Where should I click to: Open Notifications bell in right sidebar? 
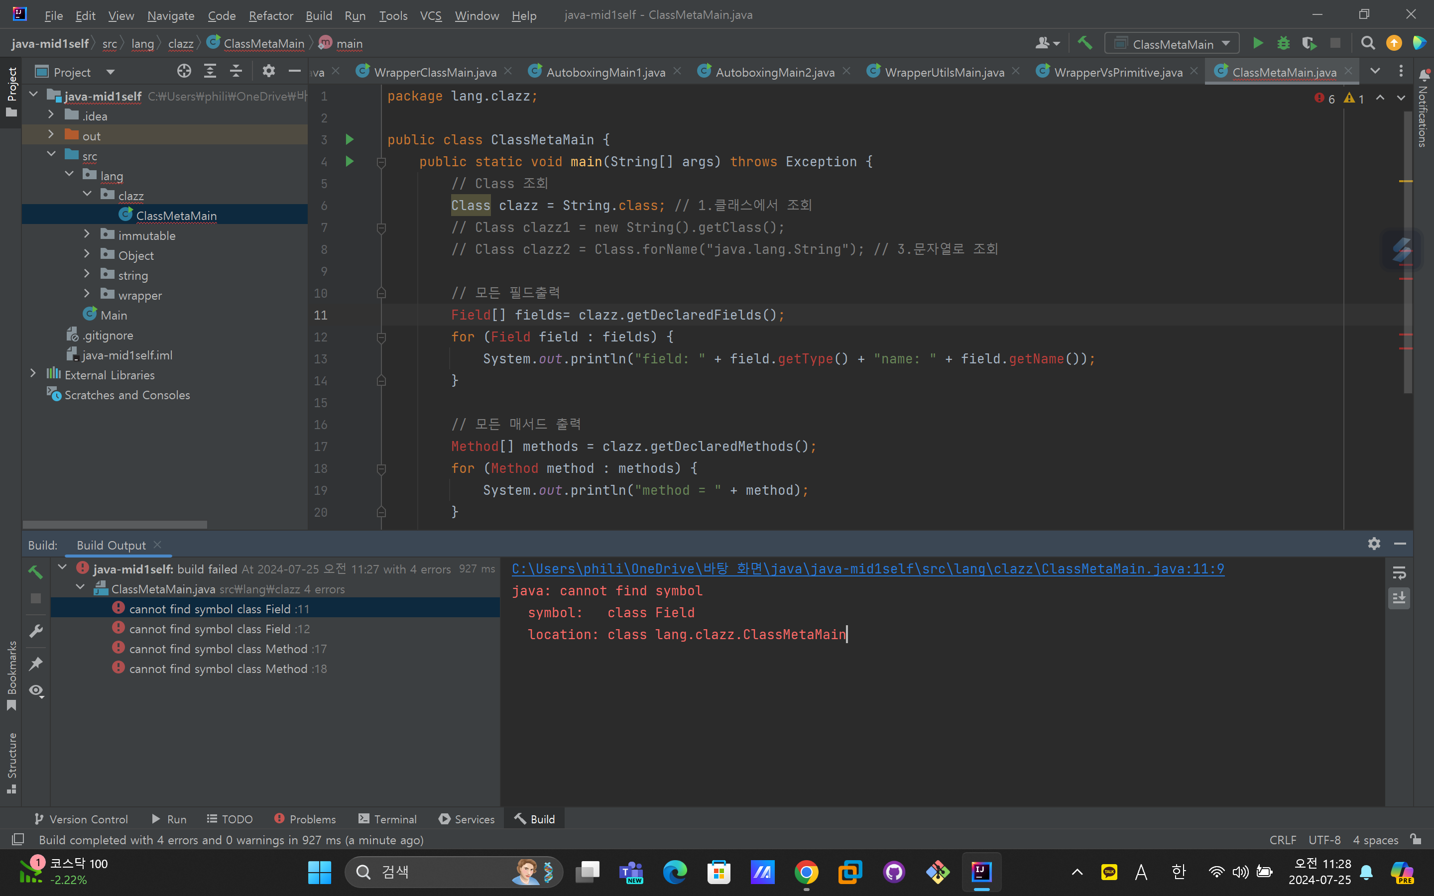click(x=1424, y=75)
